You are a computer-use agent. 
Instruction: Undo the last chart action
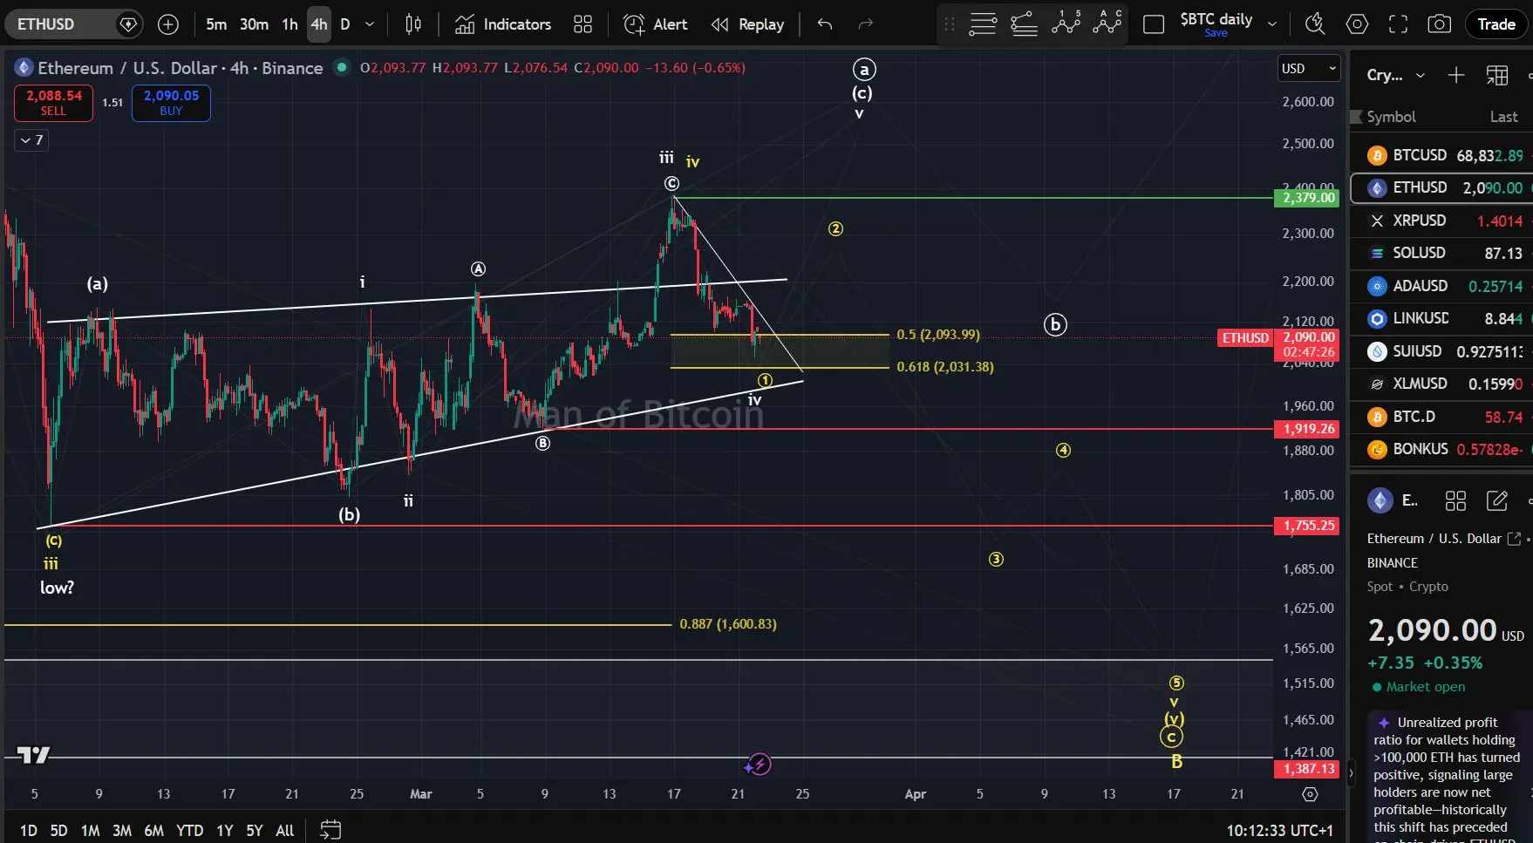click(x=825, y=24)
